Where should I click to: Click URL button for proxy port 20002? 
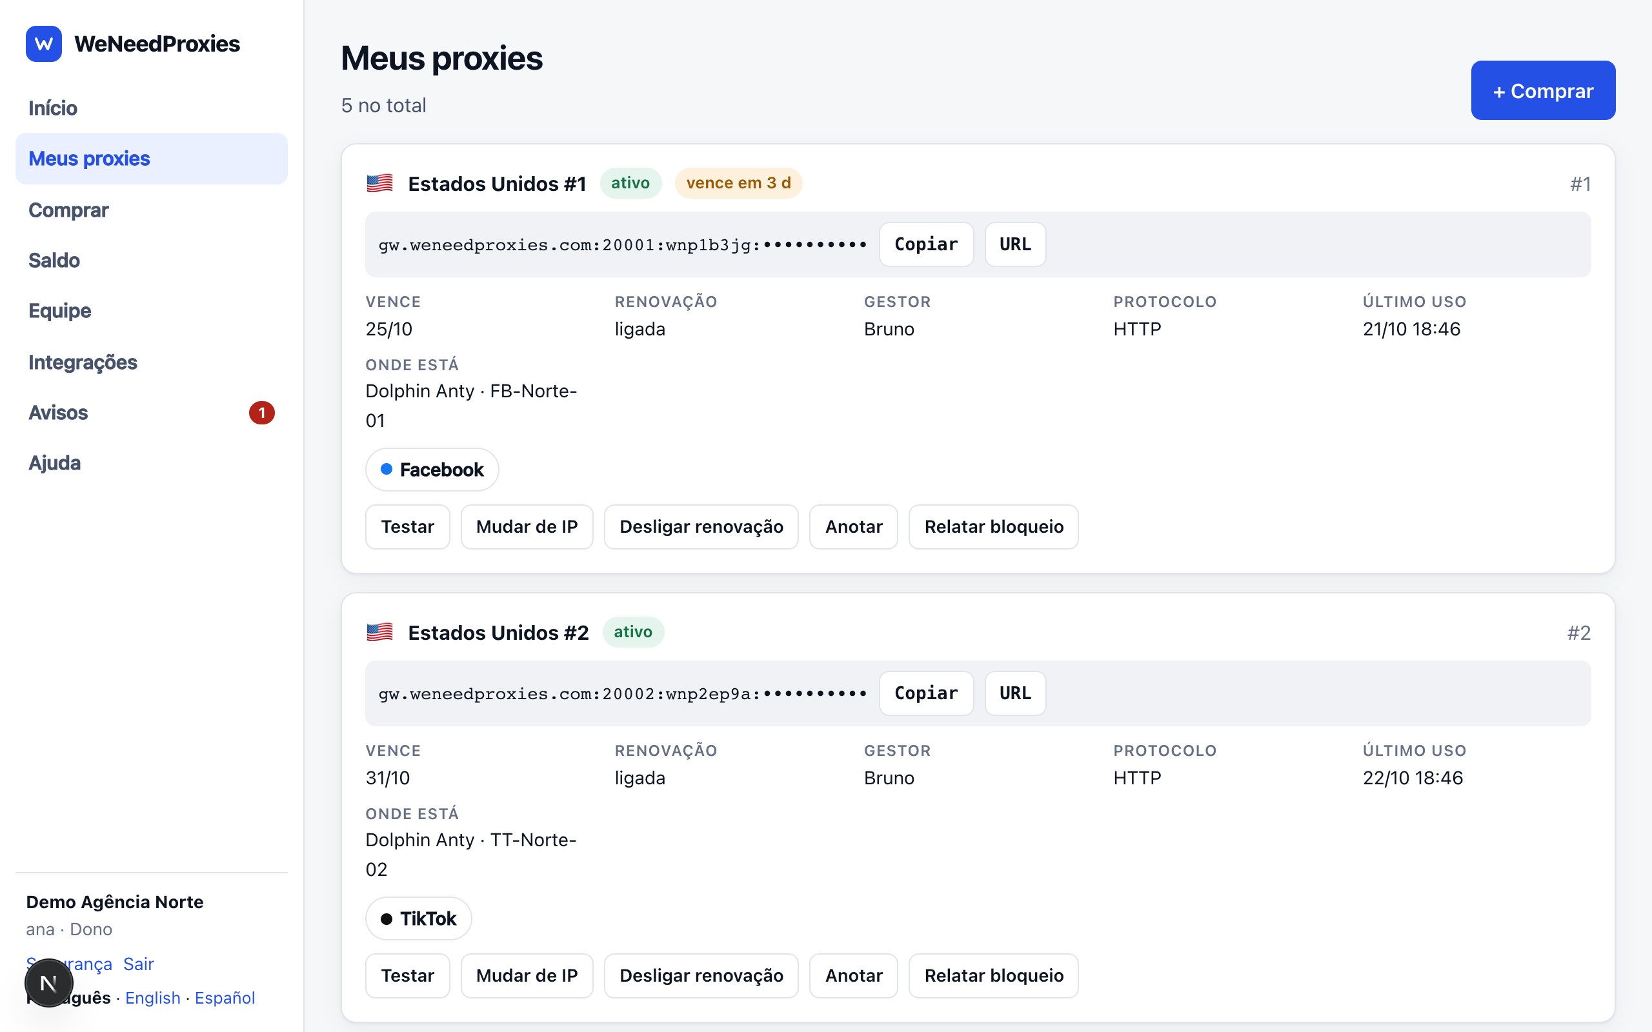click(1015, 693)
